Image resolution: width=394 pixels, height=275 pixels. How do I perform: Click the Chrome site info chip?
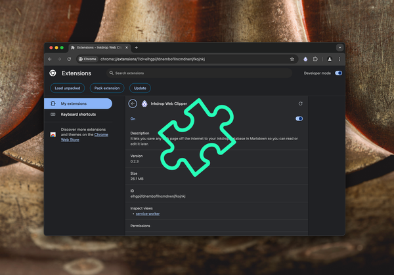point(87,59)
